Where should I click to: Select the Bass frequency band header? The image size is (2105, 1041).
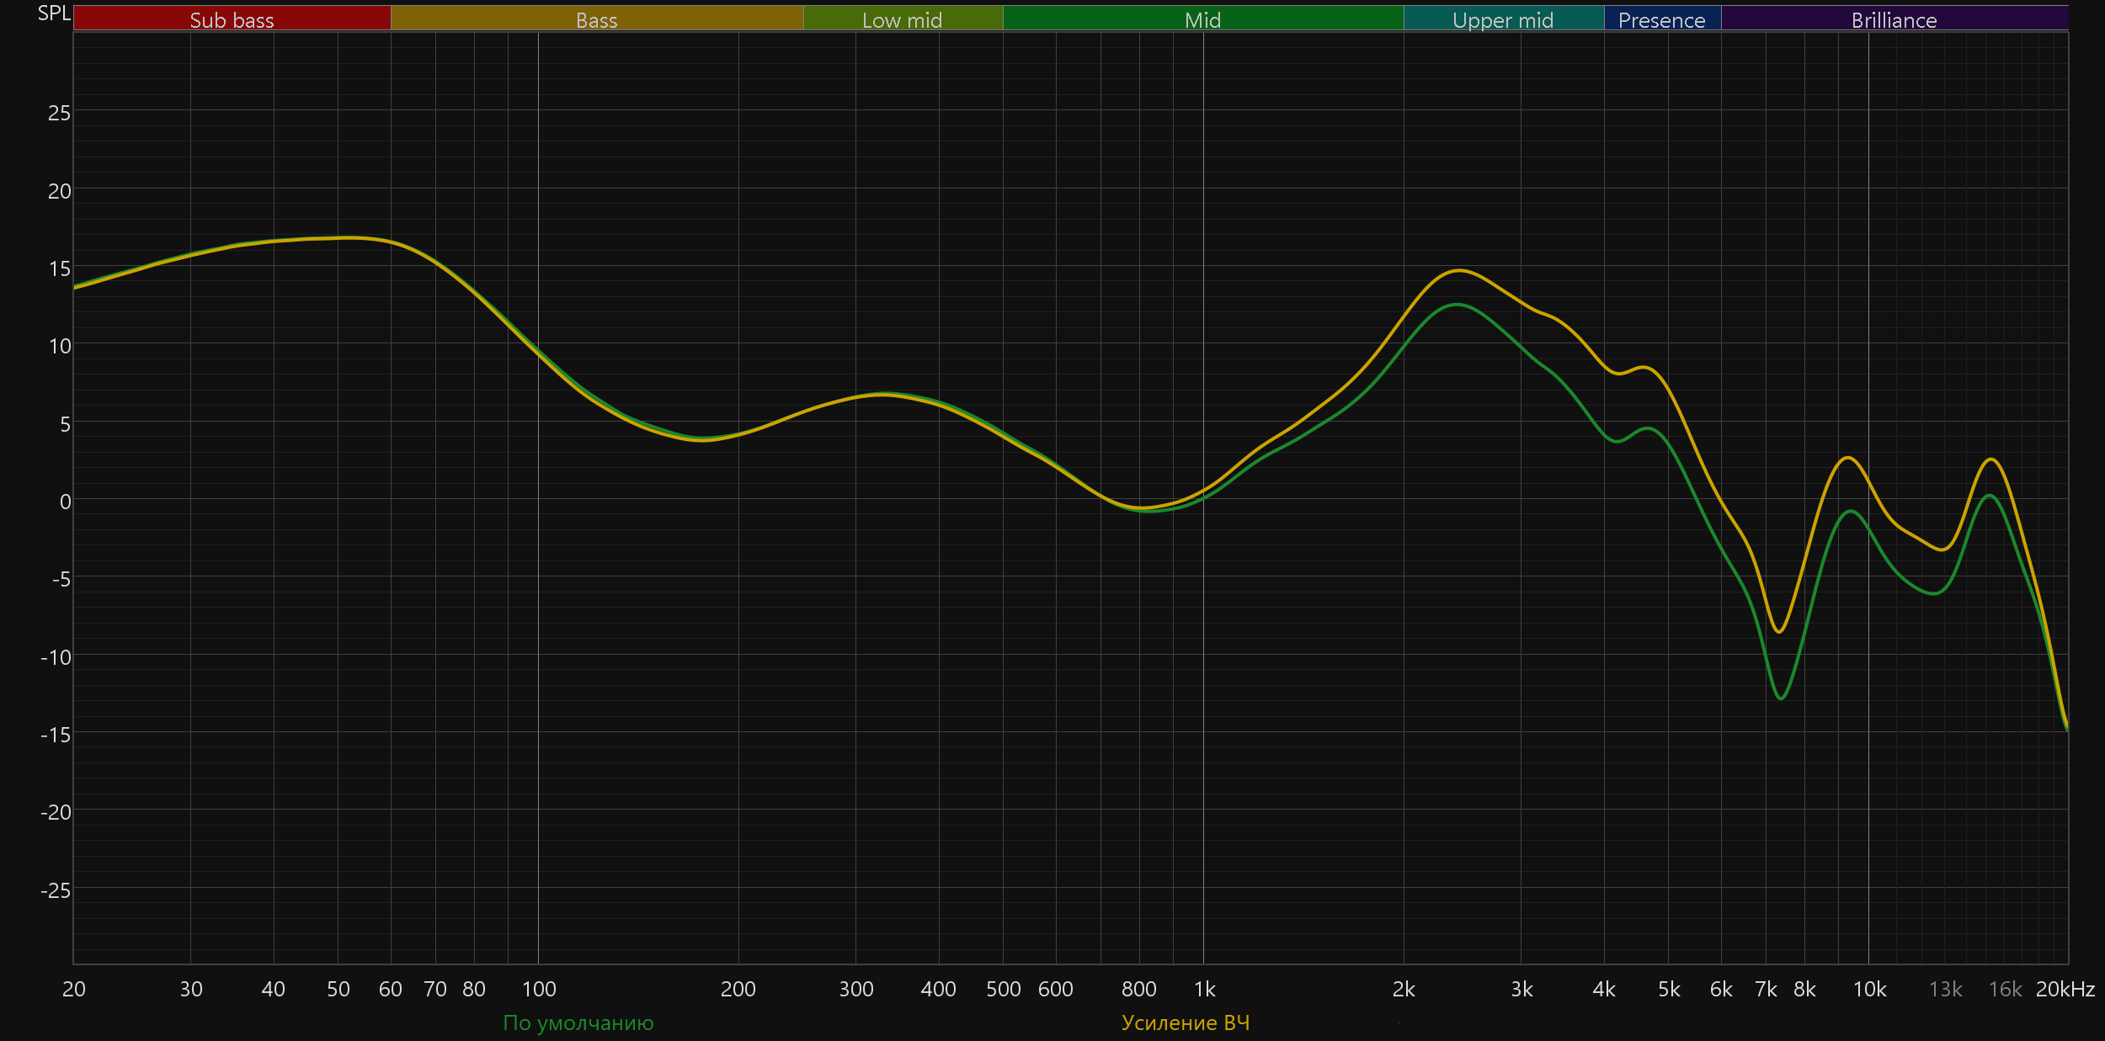(x=596, y=19)
